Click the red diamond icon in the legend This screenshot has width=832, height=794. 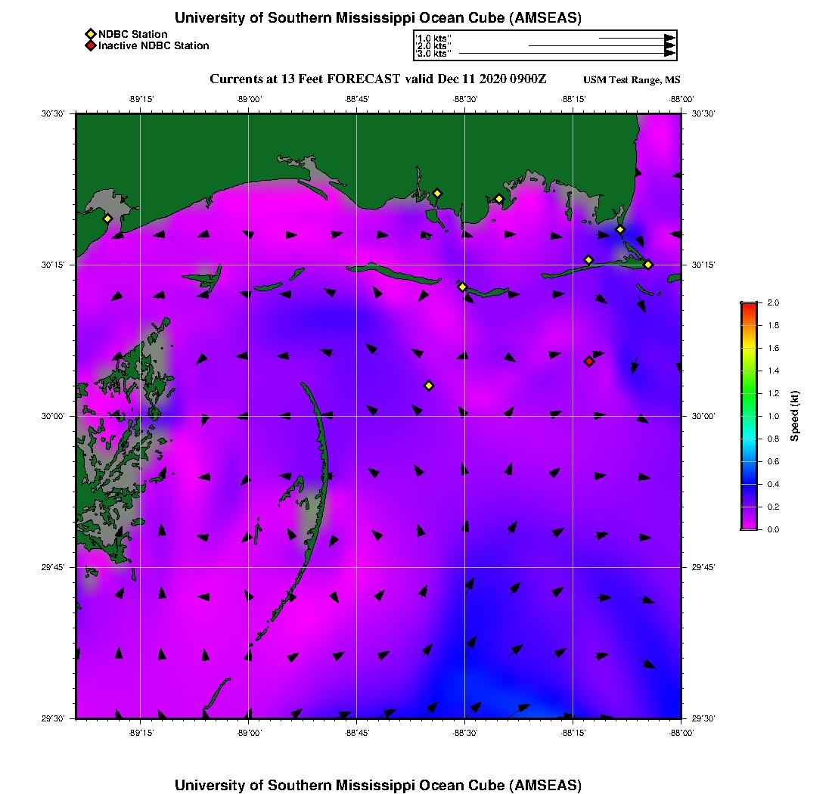(x=90, y=45)
